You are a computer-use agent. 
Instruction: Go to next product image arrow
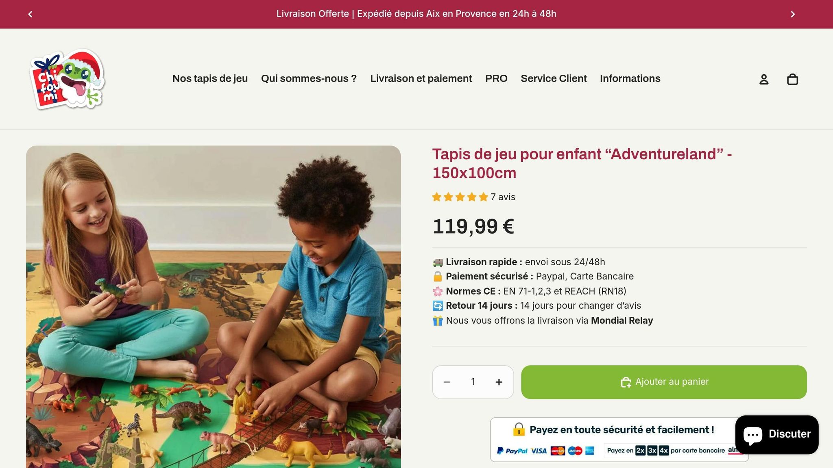coord(382,331)
